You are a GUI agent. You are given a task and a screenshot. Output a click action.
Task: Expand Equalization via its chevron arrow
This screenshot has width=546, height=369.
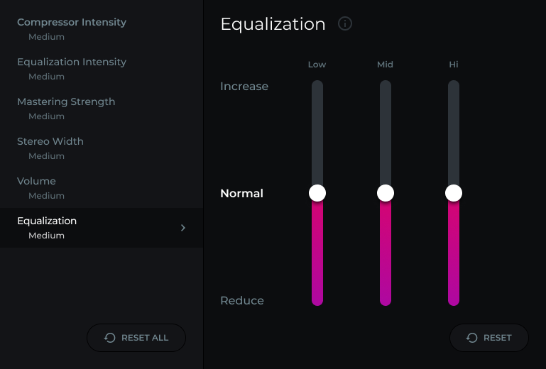[x=183, y=228]
